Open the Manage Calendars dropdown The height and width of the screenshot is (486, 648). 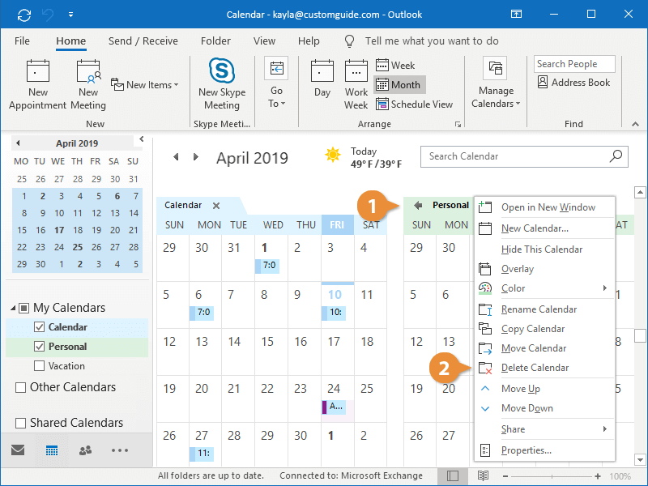coord(496,83)
